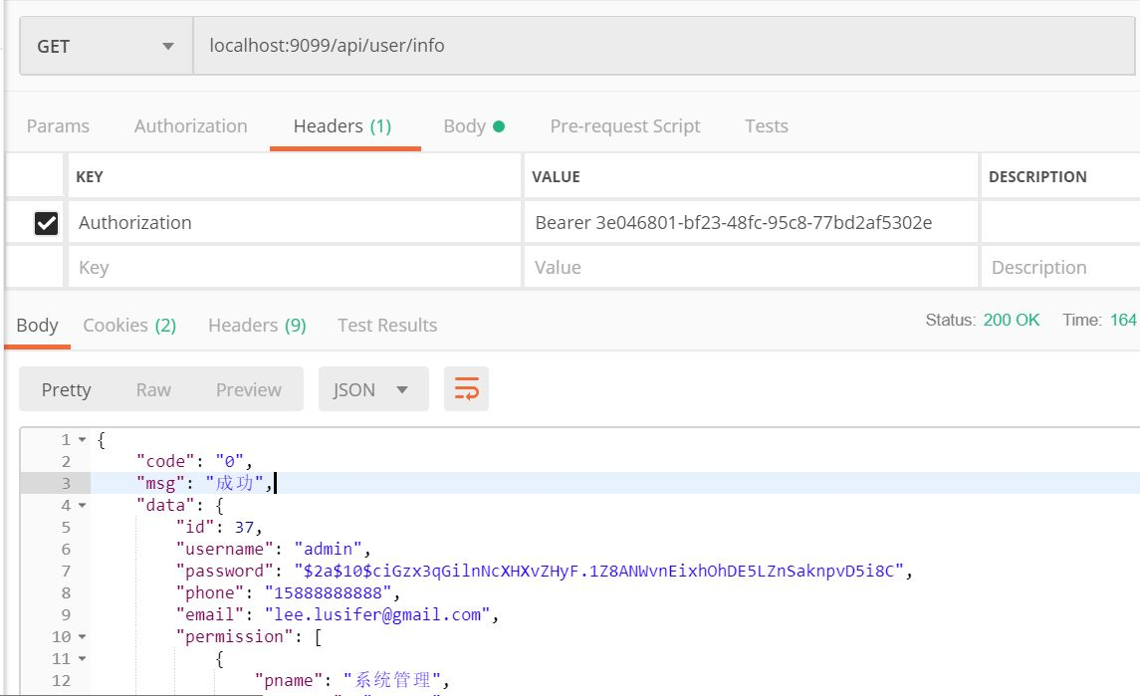Image resolution: width=1140 pixels, height=696 pixels.
Task: Click the DESCRIPTION column header
Action: [1037, 176]
